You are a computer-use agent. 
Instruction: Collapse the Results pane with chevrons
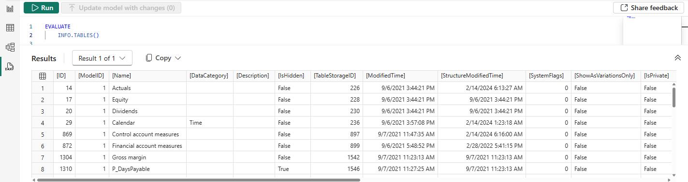coord(677,58)
